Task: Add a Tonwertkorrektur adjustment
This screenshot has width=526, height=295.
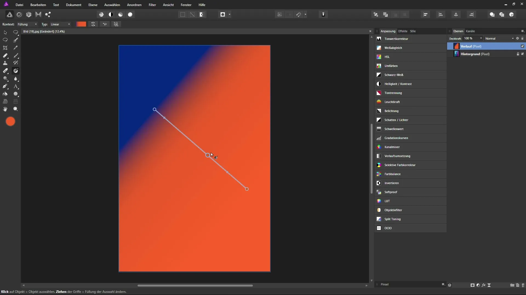Action: 410,39
